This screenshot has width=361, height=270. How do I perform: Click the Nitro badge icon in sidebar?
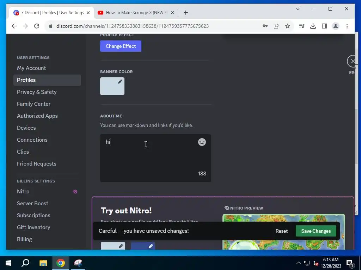75,192
